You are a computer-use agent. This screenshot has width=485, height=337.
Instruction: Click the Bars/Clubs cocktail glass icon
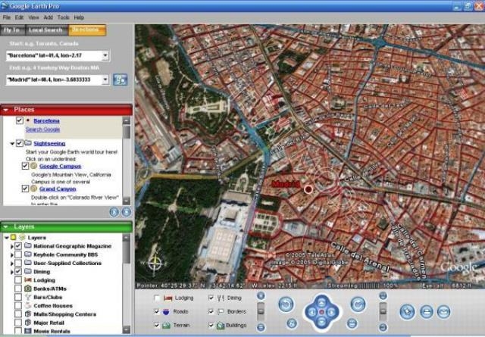(28, 297)
